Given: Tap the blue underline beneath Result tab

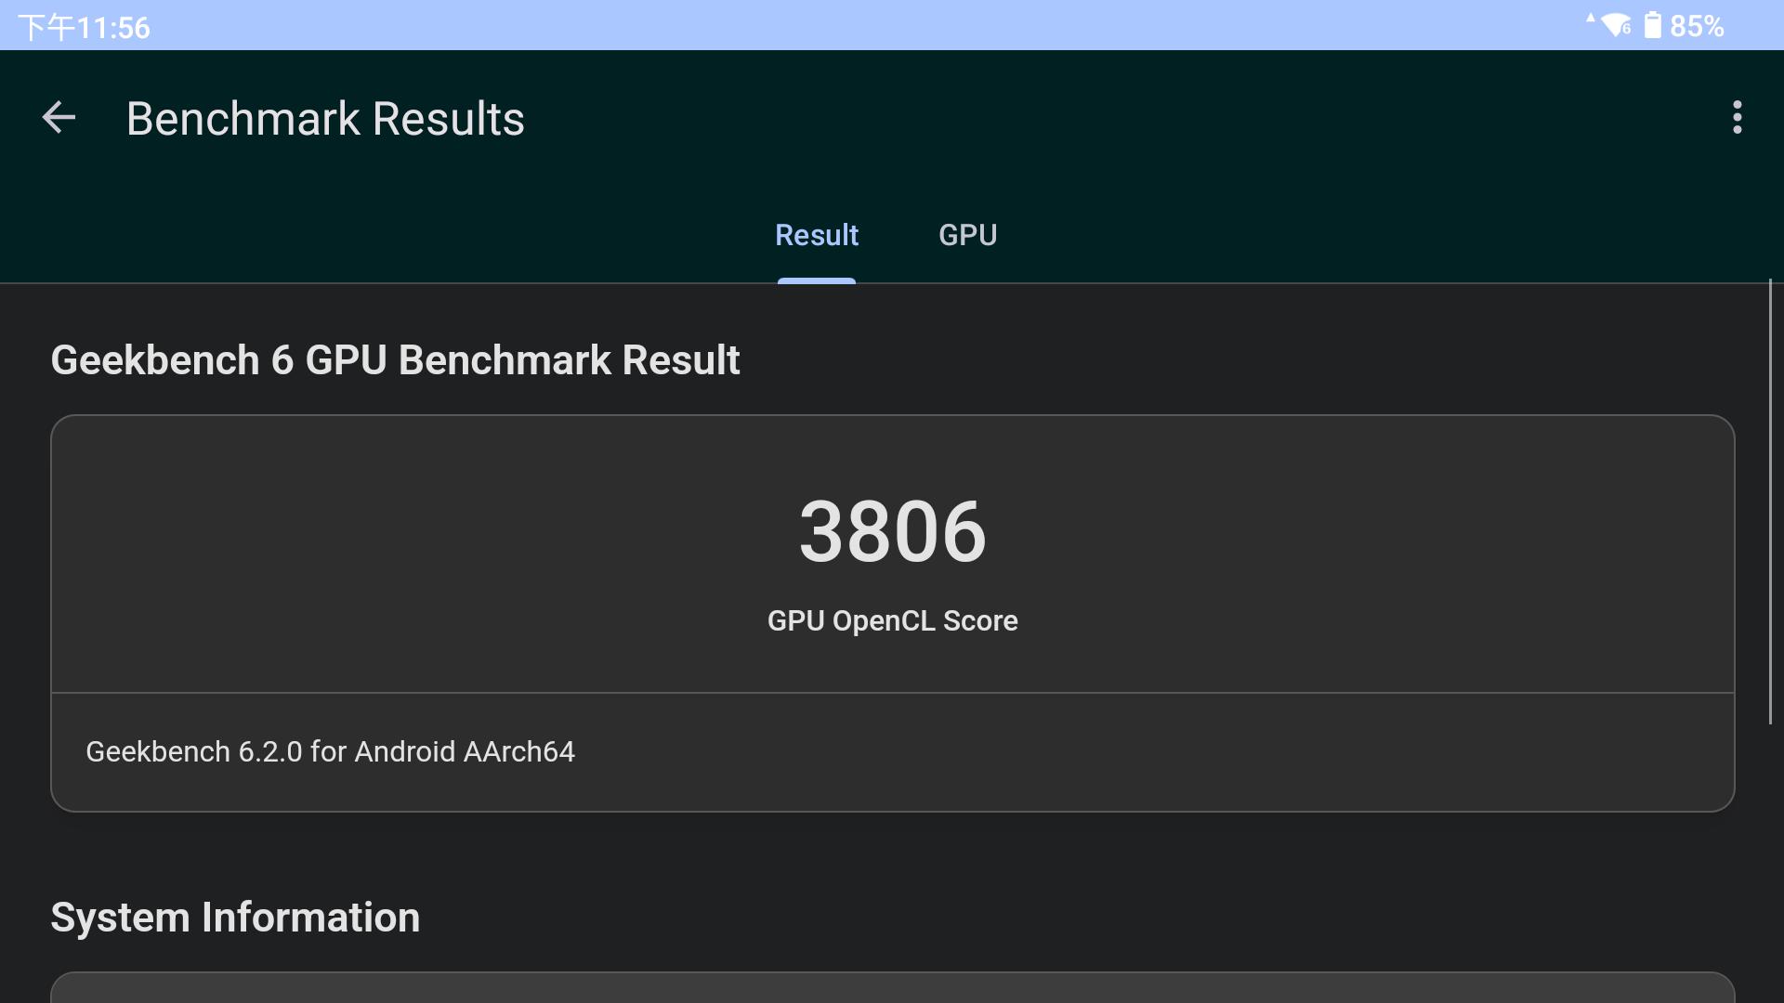Looking at the screenshot, I should [x=817, y=280].
